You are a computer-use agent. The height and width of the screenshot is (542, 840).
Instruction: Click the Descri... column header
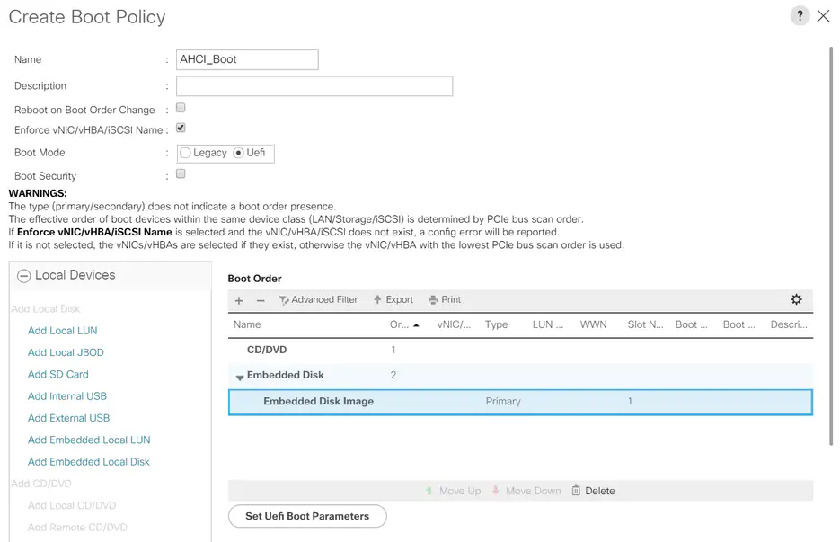tap(789, 324)
